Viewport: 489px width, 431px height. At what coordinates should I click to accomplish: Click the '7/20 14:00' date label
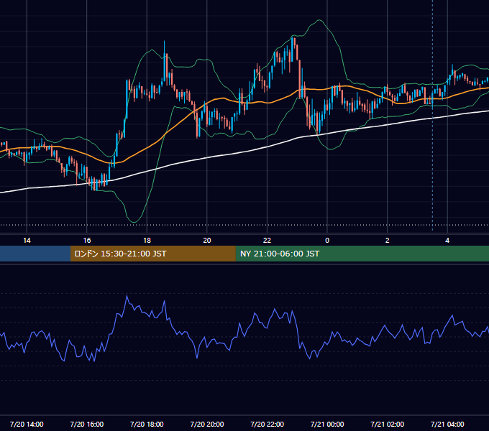coord(27,424)
